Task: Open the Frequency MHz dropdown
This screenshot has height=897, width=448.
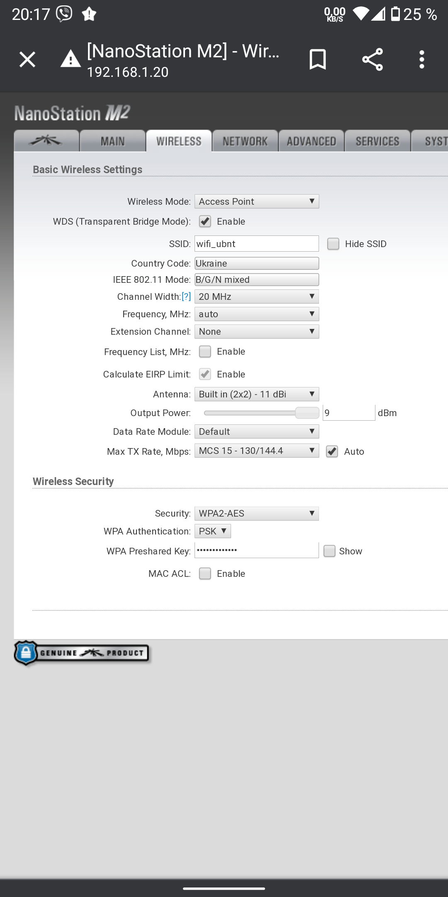Action: (257, 314)
